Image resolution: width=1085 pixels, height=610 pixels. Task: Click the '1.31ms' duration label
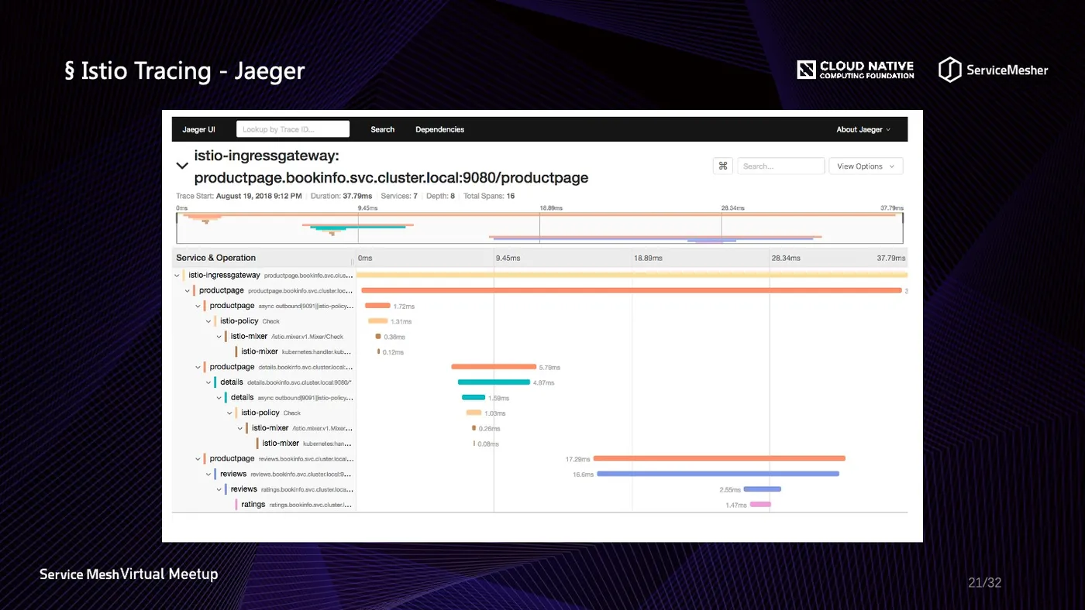(x=401, y=321)
